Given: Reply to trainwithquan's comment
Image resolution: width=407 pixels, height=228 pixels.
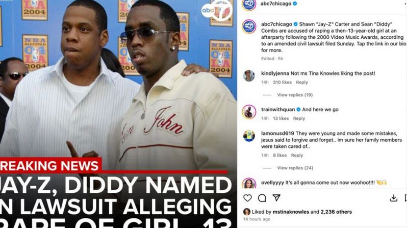Looking at the screenshot, I should click(x=299, y=118).
